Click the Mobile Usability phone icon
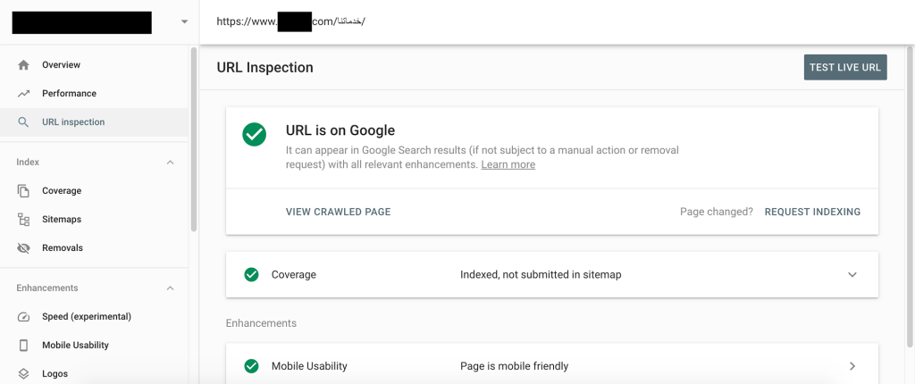 [x=23, y=346]
